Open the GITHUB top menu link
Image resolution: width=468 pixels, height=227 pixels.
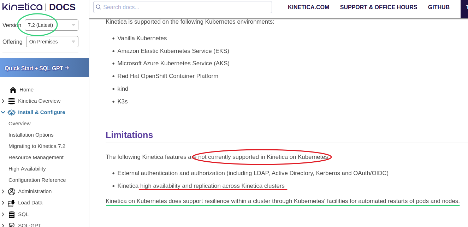[439, 7]
